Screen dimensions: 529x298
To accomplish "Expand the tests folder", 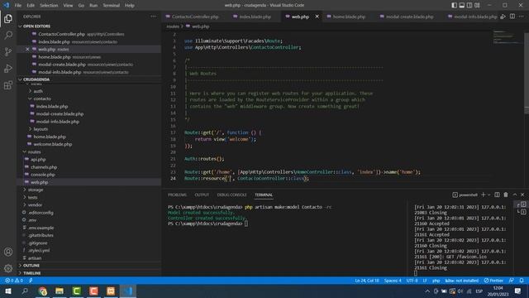I will (x=32, y=197).
